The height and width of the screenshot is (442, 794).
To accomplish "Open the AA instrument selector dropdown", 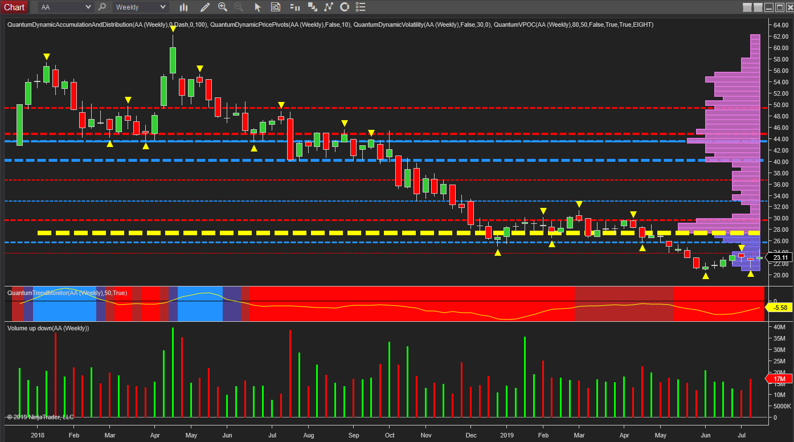I will (x=66, y=7).
